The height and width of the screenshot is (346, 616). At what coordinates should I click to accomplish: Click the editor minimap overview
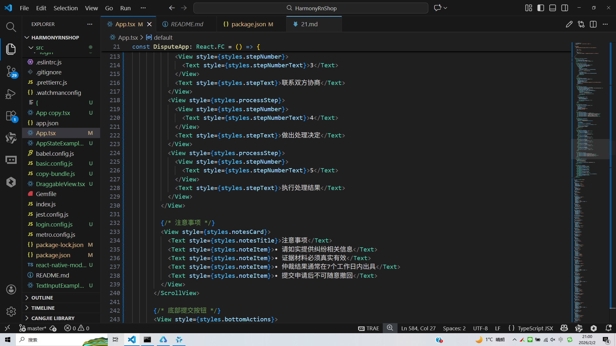pos(590,182)
